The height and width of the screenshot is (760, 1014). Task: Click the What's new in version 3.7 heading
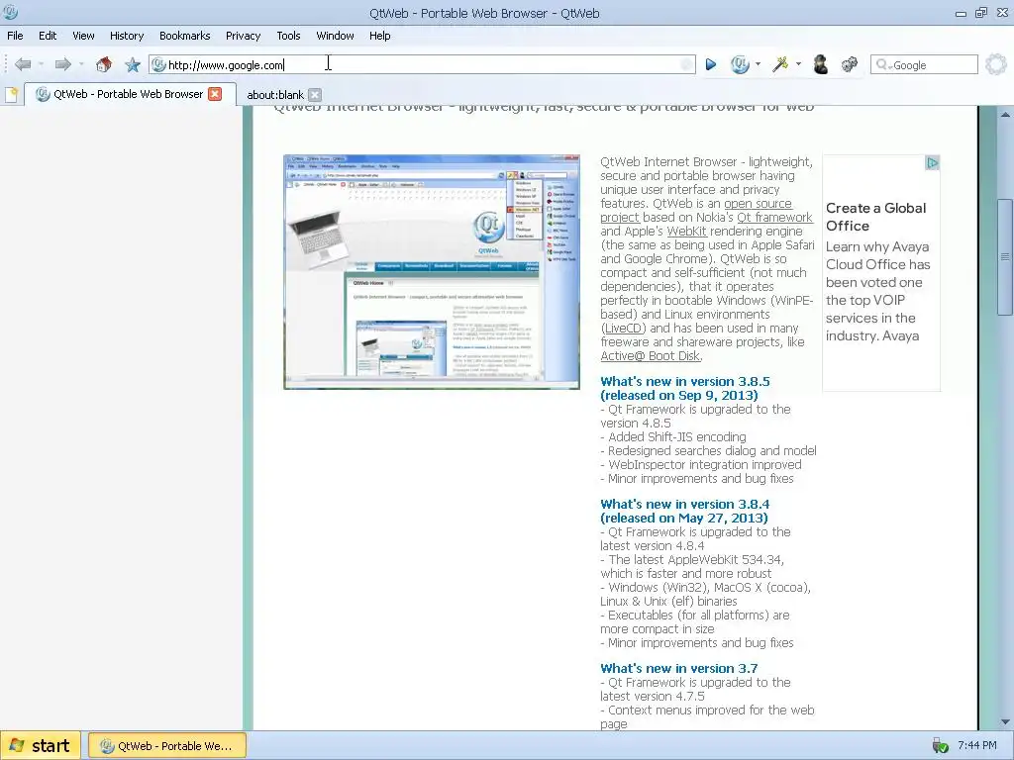point(679,668)
